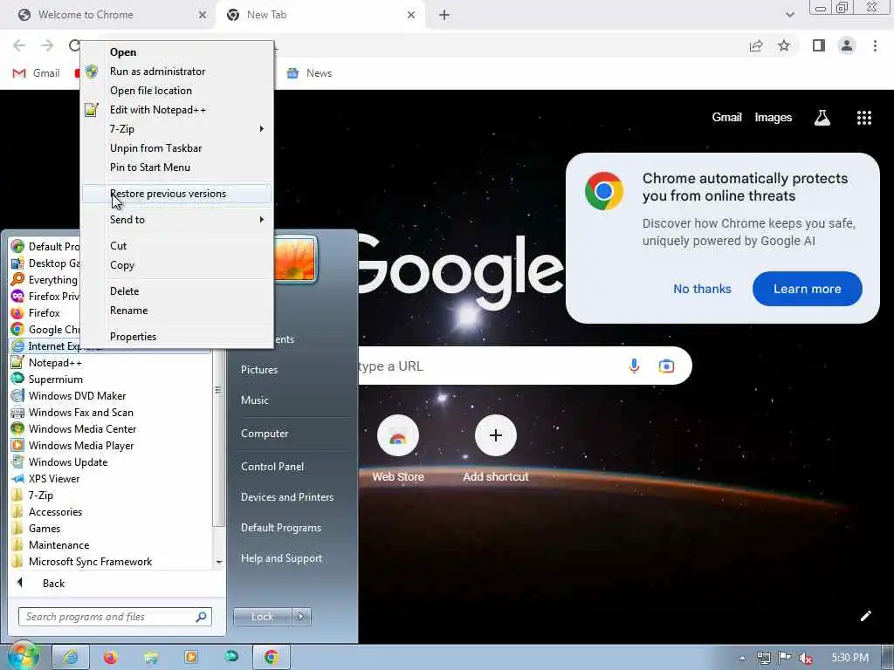Choose Restore previous versions

(x=177, y=194)
